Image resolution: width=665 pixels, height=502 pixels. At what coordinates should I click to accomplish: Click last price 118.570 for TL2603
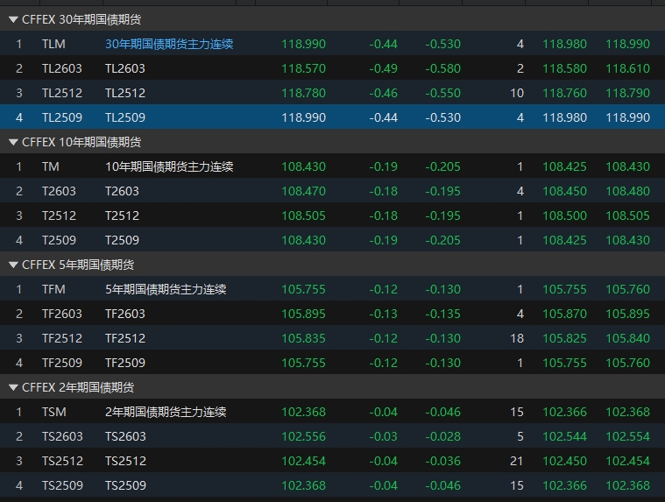click(304, 68)
